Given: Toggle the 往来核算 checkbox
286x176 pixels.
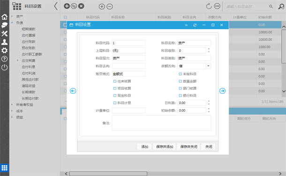Looking at the screenshot, I should [x=115, y=81].
